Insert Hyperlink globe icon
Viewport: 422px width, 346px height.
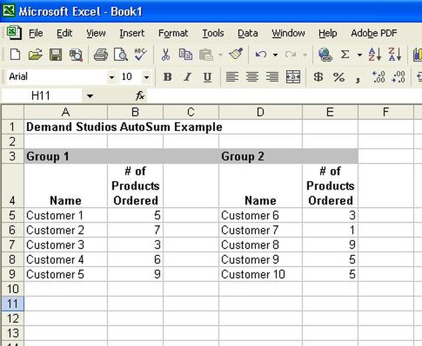tap(325, 55)
